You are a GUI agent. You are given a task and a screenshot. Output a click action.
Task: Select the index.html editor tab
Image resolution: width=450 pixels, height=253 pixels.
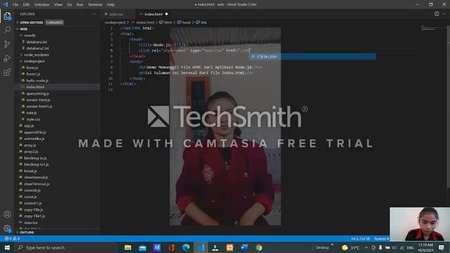click(153, 14)
